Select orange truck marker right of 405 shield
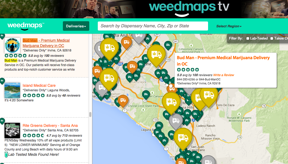Viewport: 288px width, 164px height. 132,67
